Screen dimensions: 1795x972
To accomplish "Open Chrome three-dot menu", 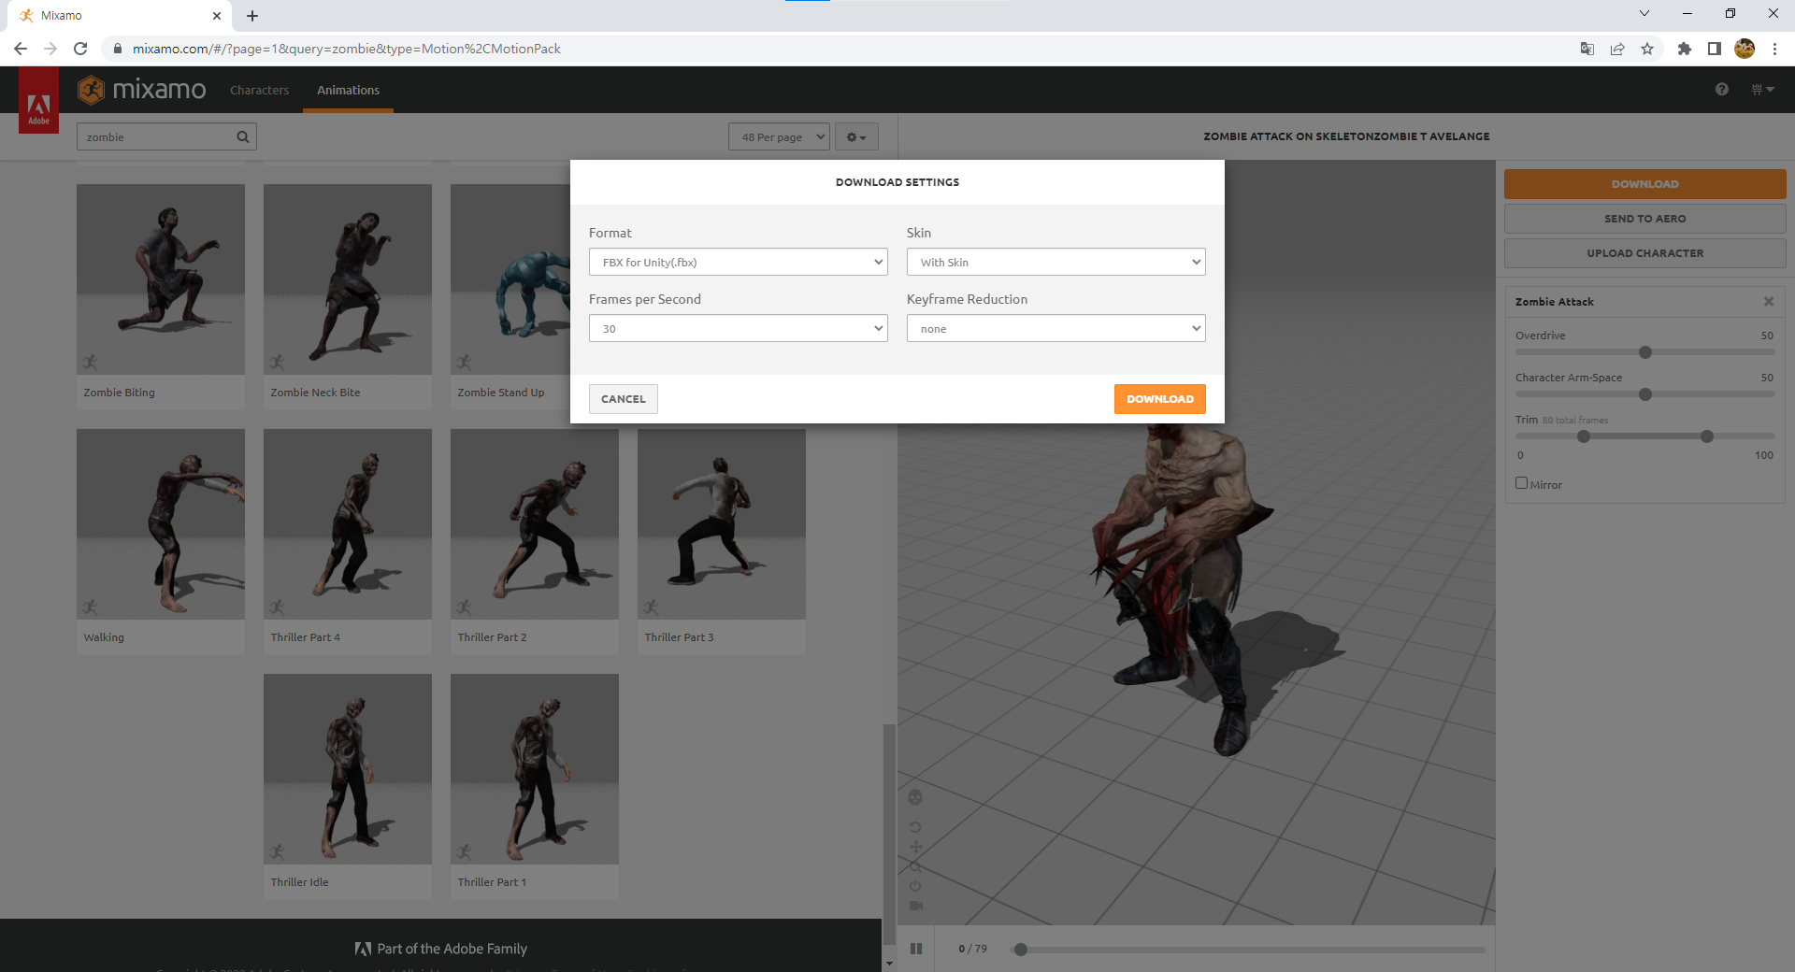I will (1774, 49).
